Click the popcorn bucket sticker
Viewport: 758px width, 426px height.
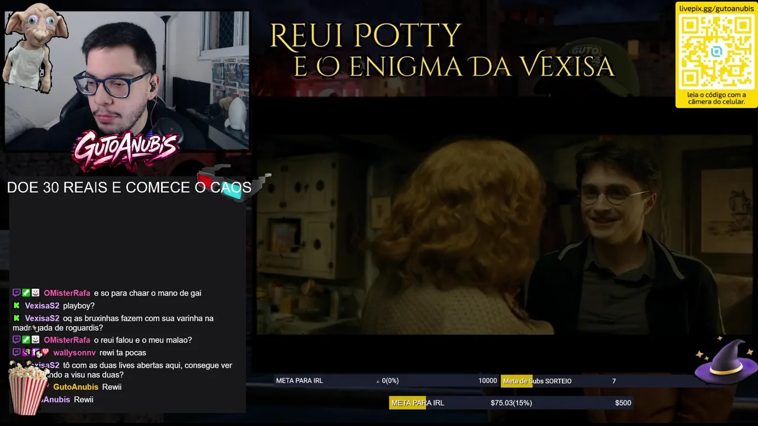[x=28, y=389]
